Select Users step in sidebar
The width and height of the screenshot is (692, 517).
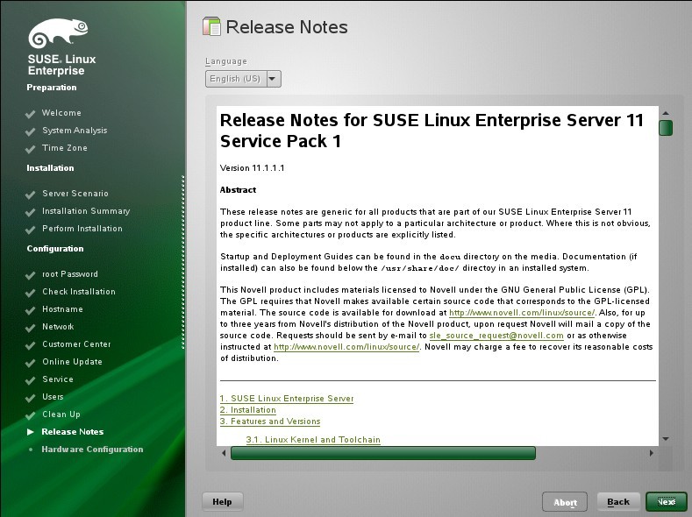[x=53, y=397]
